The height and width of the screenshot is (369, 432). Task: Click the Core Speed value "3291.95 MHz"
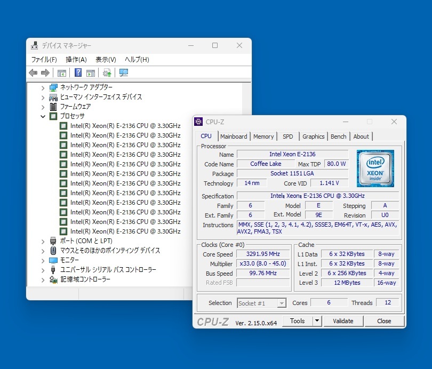pos(263,254)
